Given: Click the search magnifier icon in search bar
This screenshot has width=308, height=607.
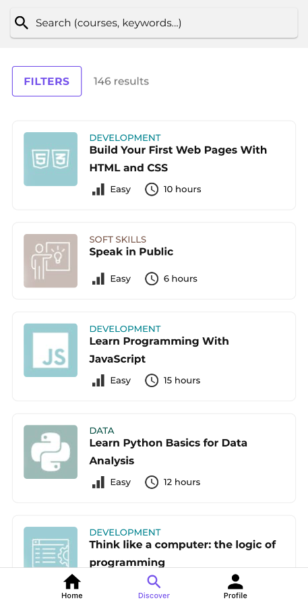Looking at the screenshot, I should [22, 23].
